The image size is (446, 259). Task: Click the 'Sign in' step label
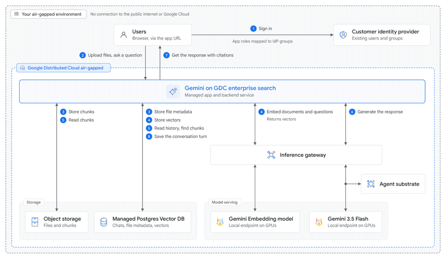click(x=265, y=29)
